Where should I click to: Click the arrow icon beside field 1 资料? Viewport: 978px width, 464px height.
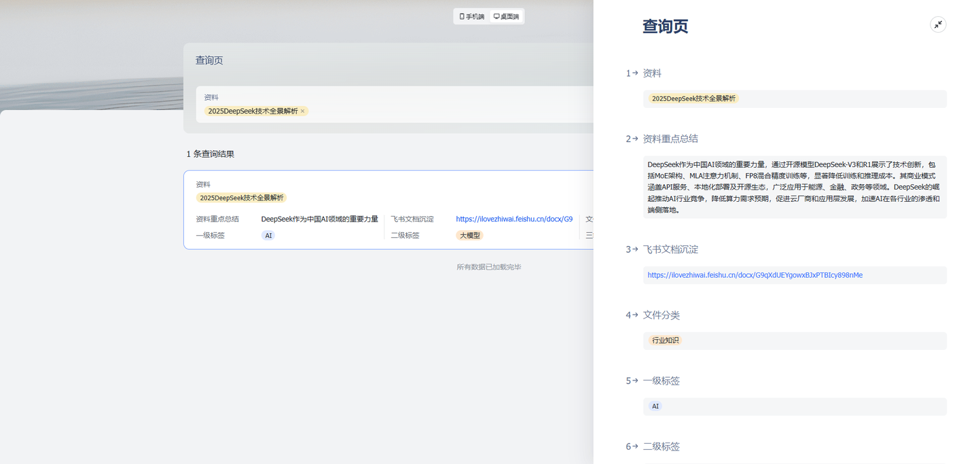pos(635,73)
